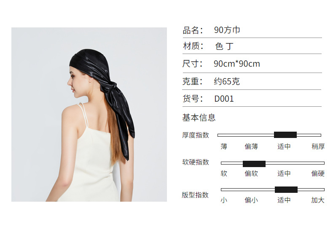Click the 偏硬 label under softness bar
Viewport: 333px width, 227px height.
coord(318,173)
